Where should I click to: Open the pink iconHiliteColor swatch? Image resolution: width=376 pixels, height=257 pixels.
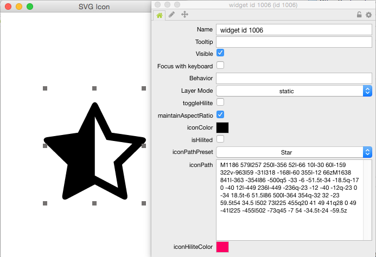(222, 247)
